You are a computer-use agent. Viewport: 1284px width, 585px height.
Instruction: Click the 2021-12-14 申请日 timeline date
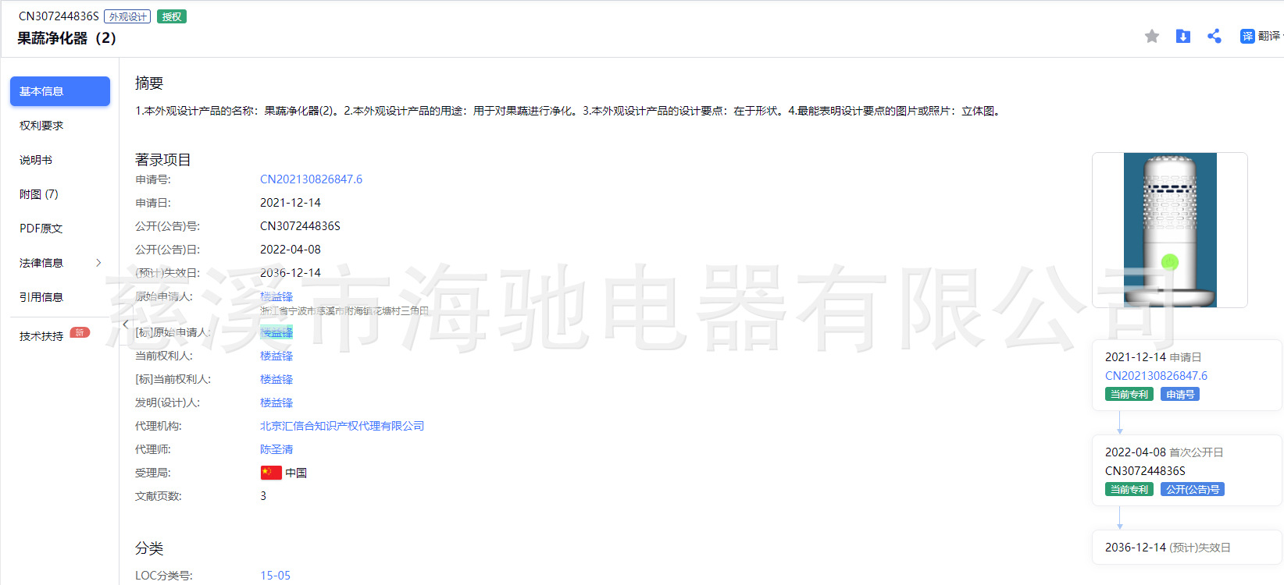tap(1153, 357)
